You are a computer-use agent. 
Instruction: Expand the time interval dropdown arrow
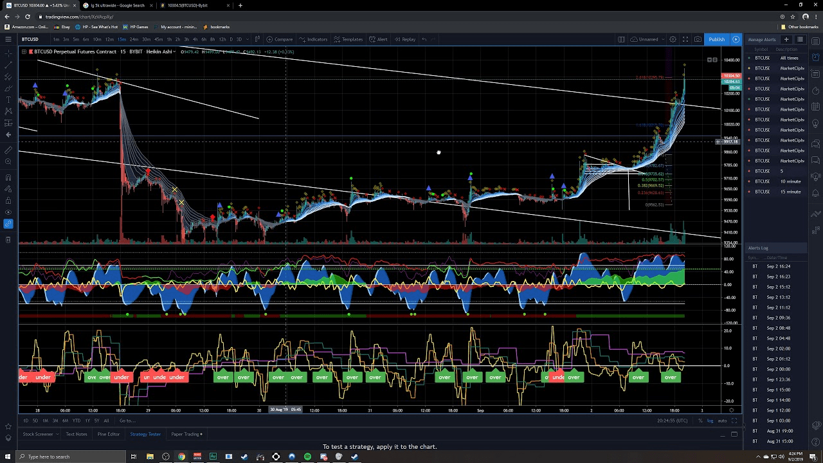248,39
